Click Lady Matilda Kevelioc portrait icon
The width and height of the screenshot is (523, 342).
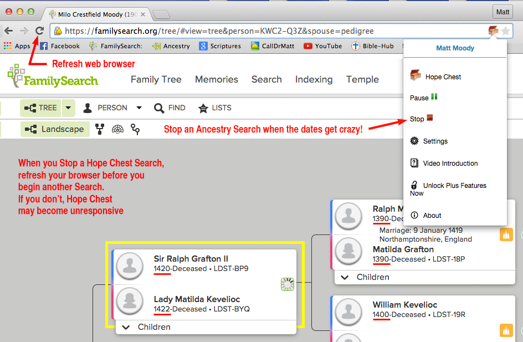(130, 300)
